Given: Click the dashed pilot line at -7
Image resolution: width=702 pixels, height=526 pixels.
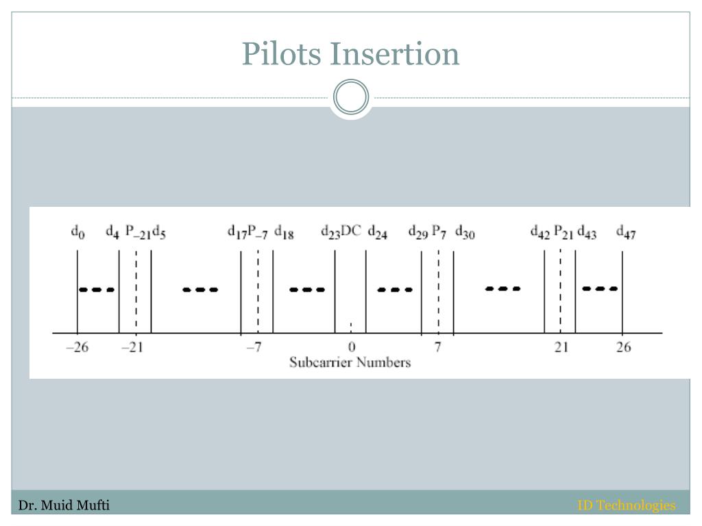Looking at the screenshot, I should pyautogui.click(x=258, y=290).
